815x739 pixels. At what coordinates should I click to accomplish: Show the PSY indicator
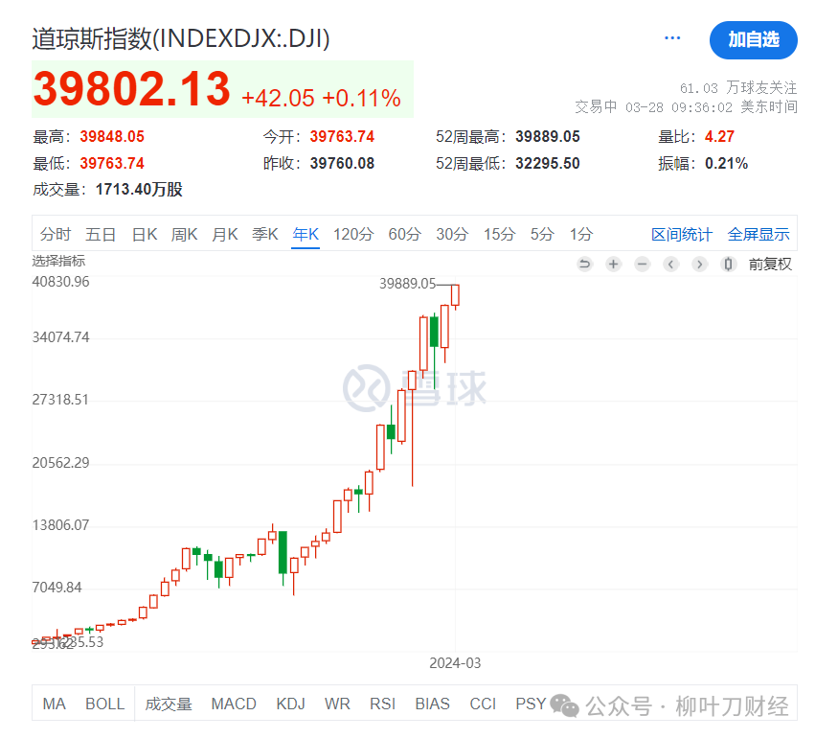pyautogui.click(x=531, y=704)
